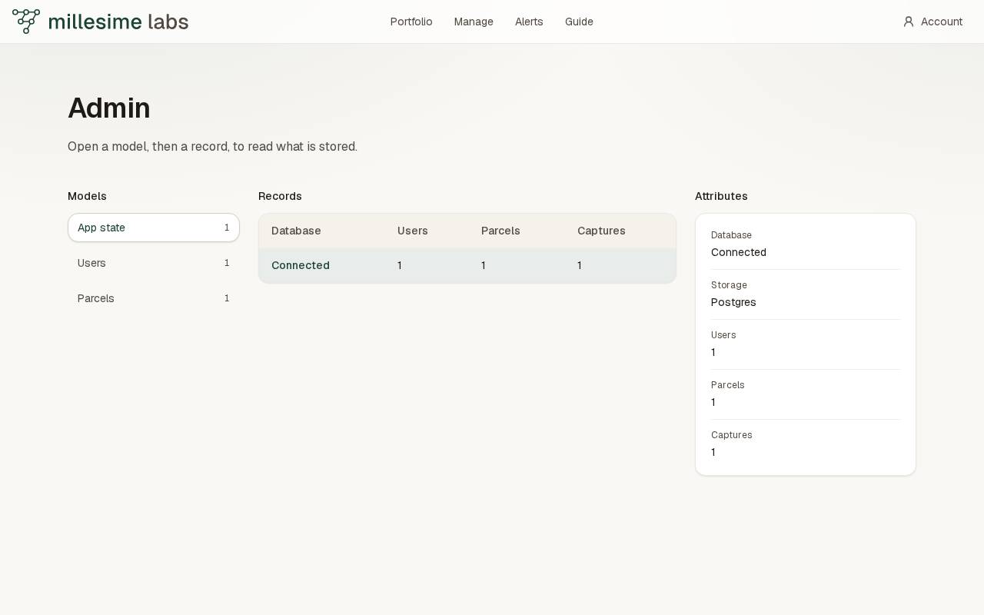
Task: Open the Alerts nav item
Action: tap(529, 22)
